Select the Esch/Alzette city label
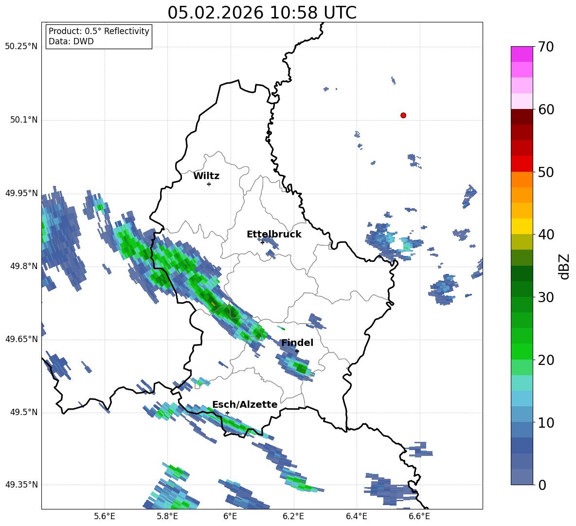576x526 pixels. point(245,405)
